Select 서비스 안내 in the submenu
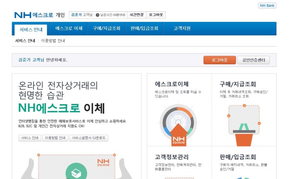 (25, 41)
